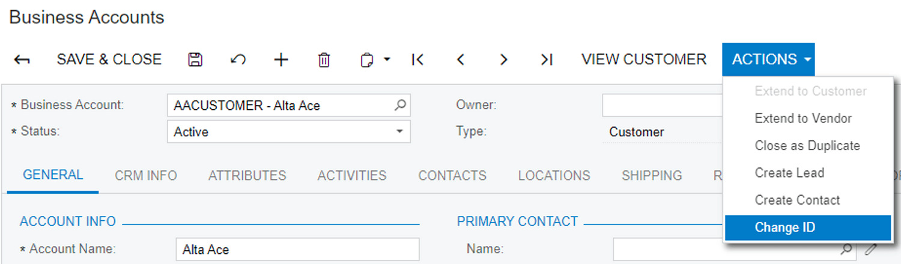Open the Status dropdown
This screenshot has height=264, width=901.
click(x=289, y=132)
